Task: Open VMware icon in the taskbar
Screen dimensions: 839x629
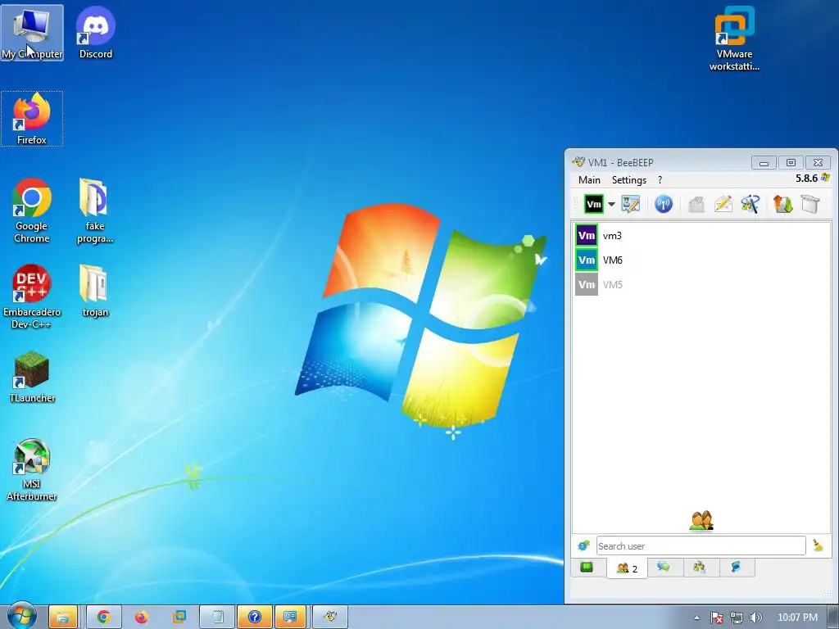Action: point(179,618)
